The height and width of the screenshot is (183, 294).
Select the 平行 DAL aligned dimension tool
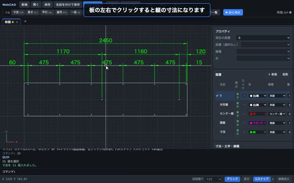47,12
